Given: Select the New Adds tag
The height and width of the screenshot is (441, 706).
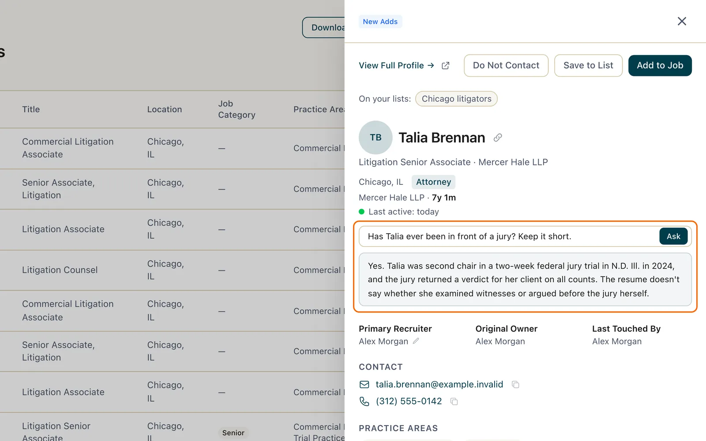Looking at the screenshot, I should pyautogui.click(x=380, y=22).
